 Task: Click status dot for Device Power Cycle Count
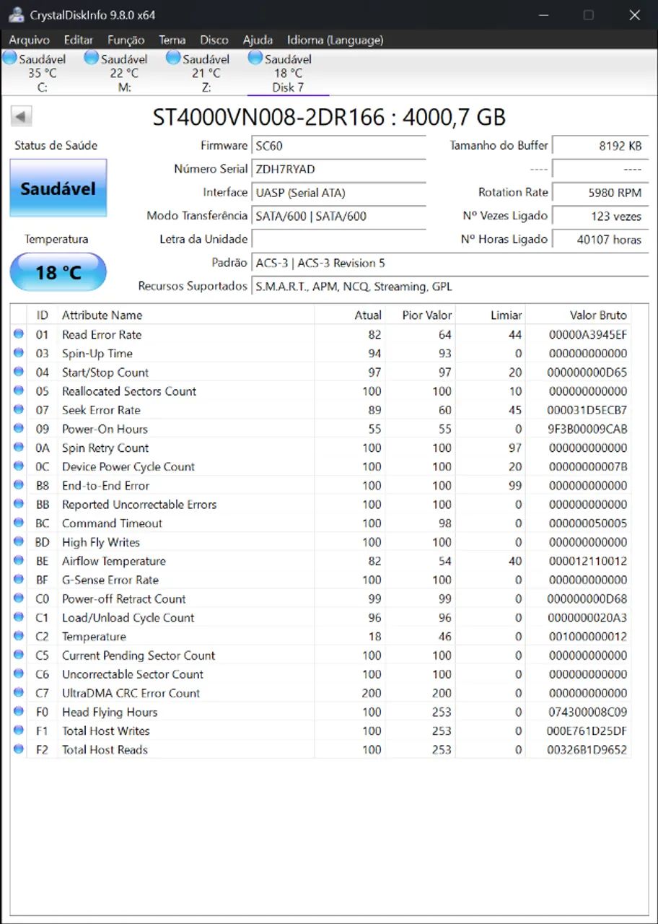tap(19, 466)
